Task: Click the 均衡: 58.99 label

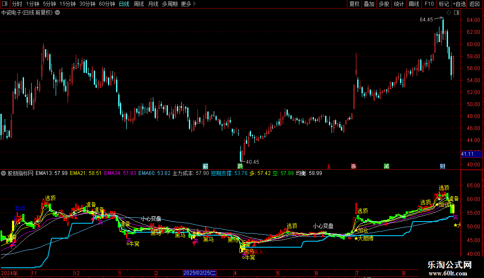Action: (309, 173)
